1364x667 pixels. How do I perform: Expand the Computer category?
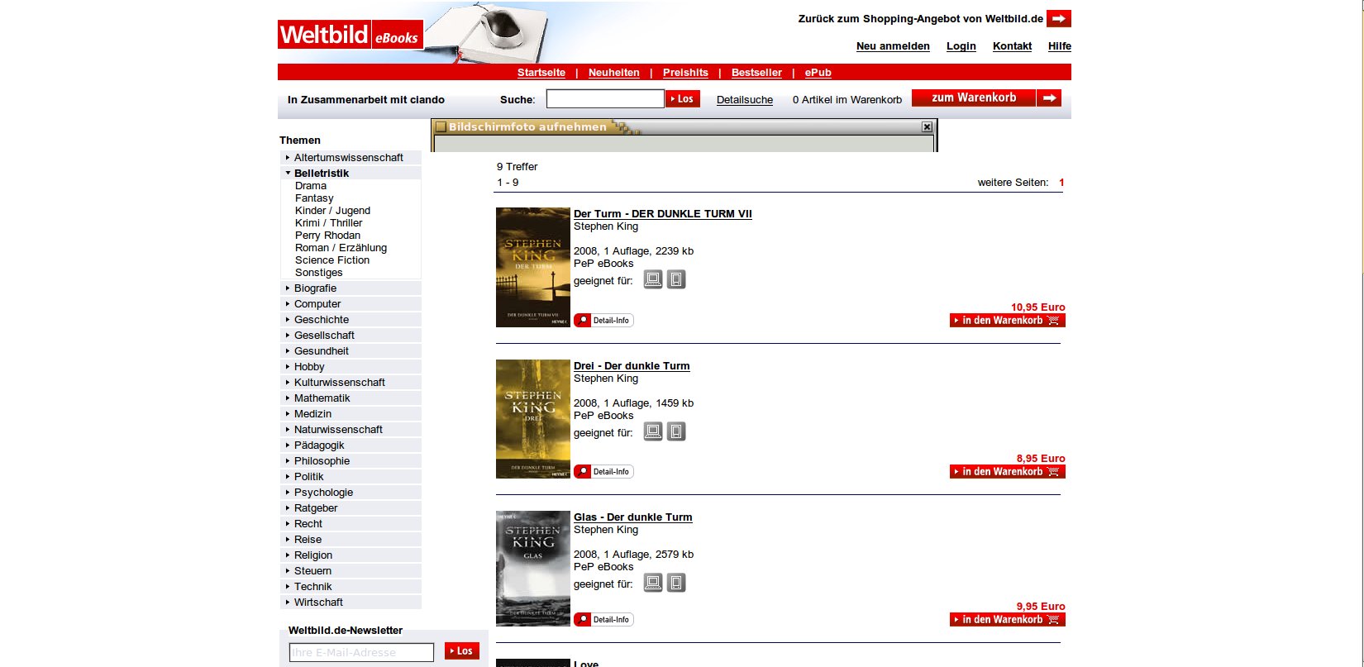pyautogui.click(x=288, y=303)
